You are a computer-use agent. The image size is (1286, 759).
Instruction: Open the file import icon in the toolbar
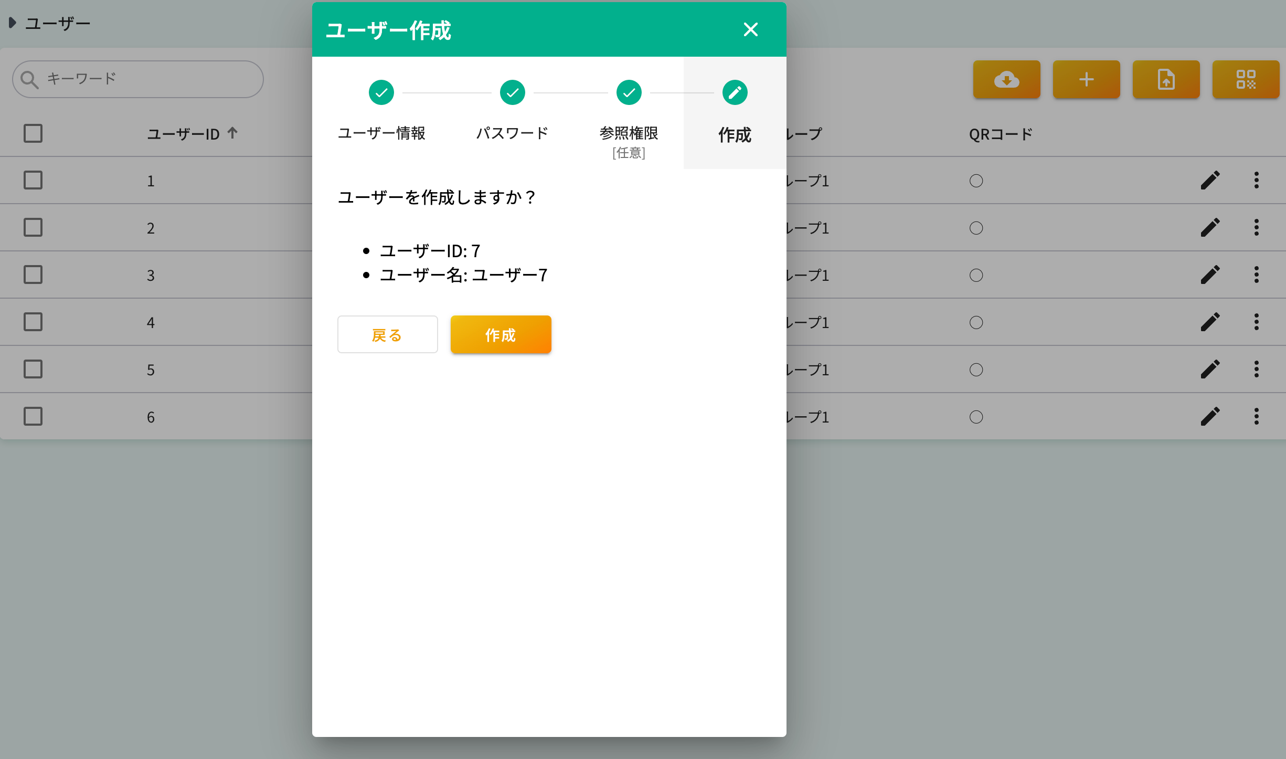coord(1166,80)
